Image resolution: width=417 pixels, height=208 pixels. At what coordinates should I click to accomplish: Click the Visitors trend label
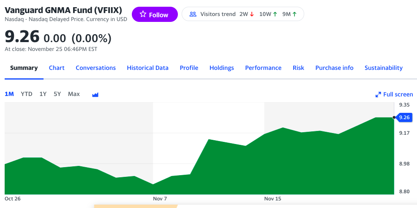coord(218,14)
